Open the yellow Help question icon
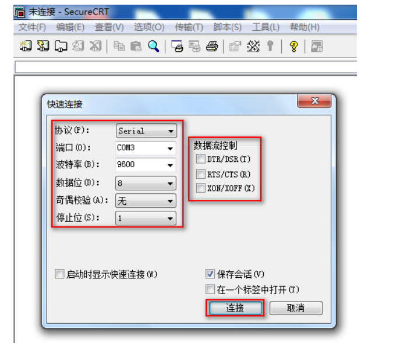400x343 pixels. tap(293, 47)
